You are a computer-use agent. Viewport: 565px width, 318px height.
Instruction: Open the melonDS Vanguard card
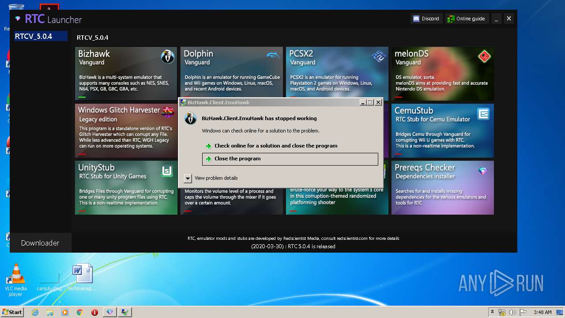[443, 74]
